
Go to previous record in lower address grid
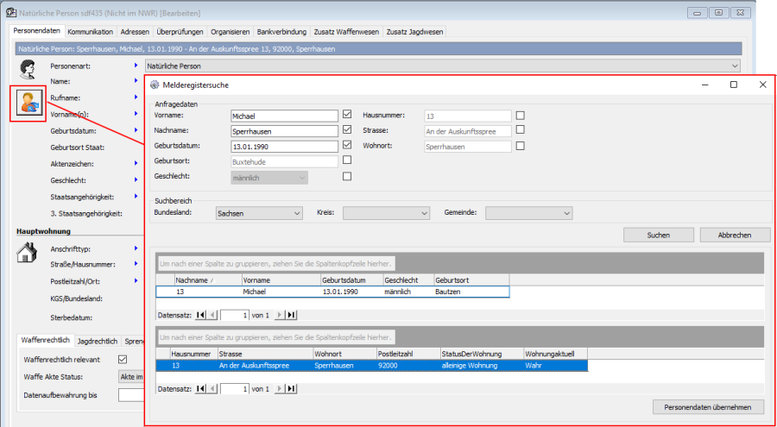[x=212, y=389]
